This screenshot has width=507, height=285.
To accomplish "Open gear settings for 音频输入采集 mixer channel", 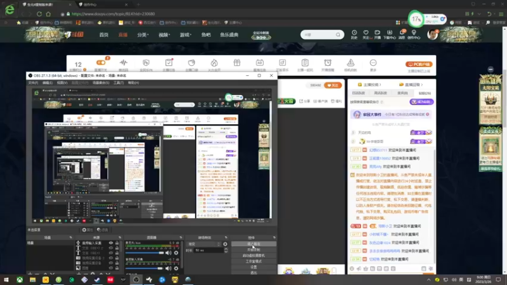I will [x=176, y=268].
